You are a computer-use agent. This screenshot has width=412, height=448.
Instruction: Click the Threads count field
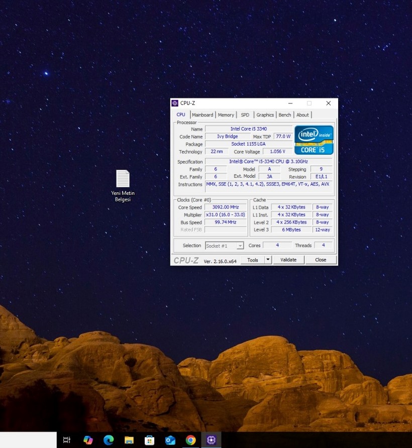pyautogui.click(x=324, y=245)
